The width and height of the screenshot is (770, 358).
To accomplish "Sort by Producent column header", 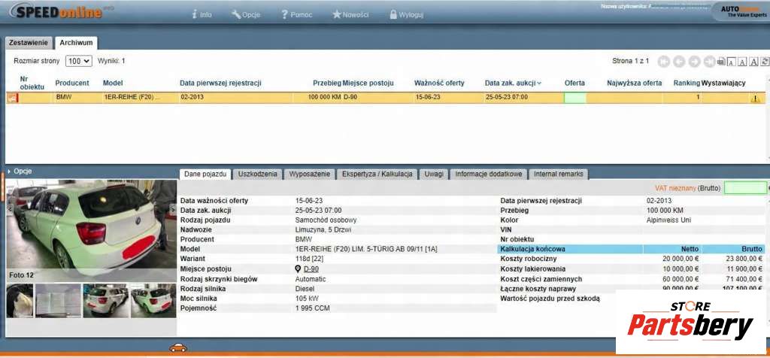I will pyautogui.click(x=72, y=83).
